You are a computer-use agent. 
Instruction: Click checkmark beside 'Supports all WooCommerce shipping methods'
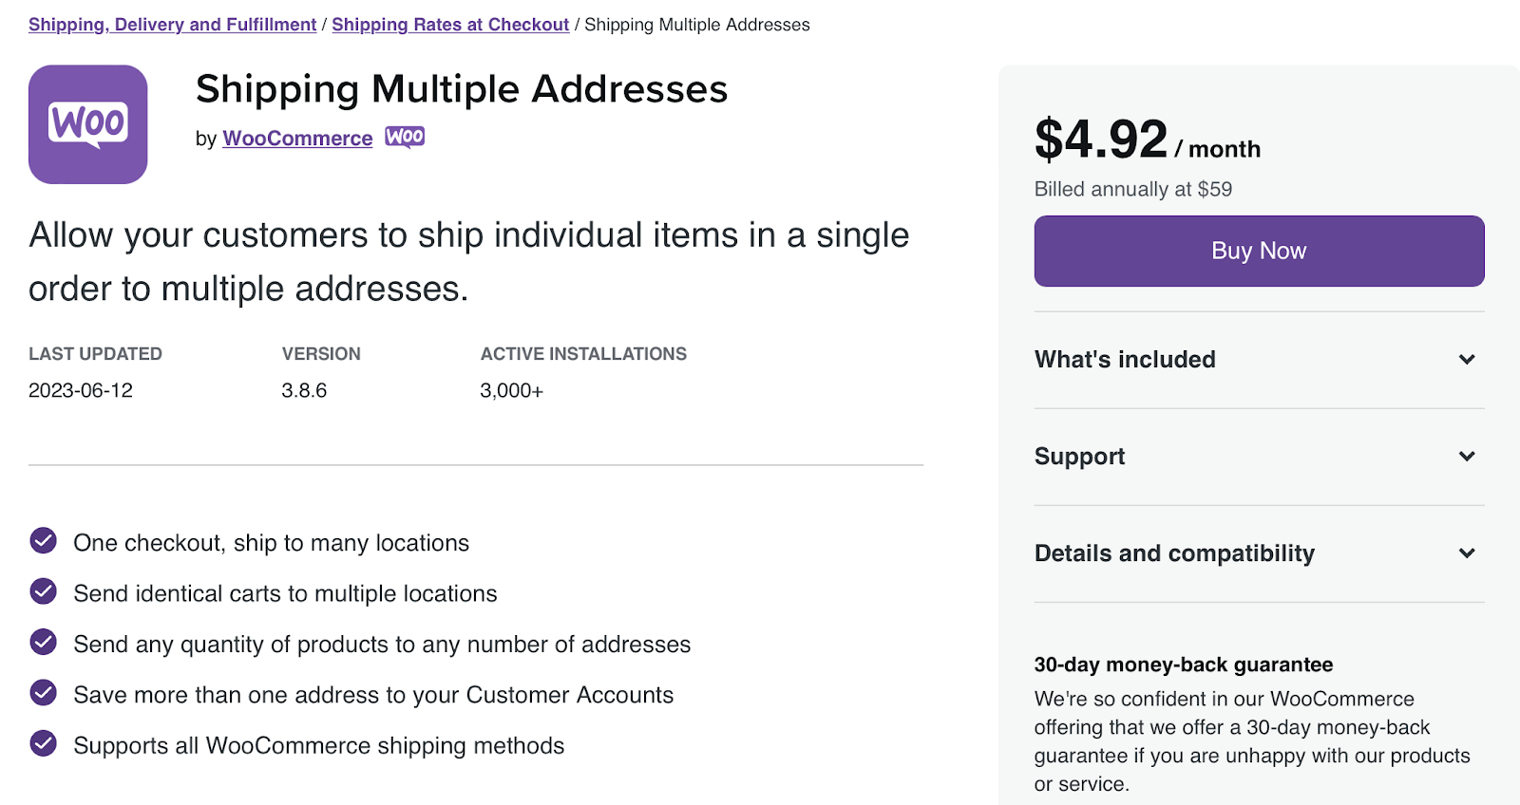click(x=44, y=743)
